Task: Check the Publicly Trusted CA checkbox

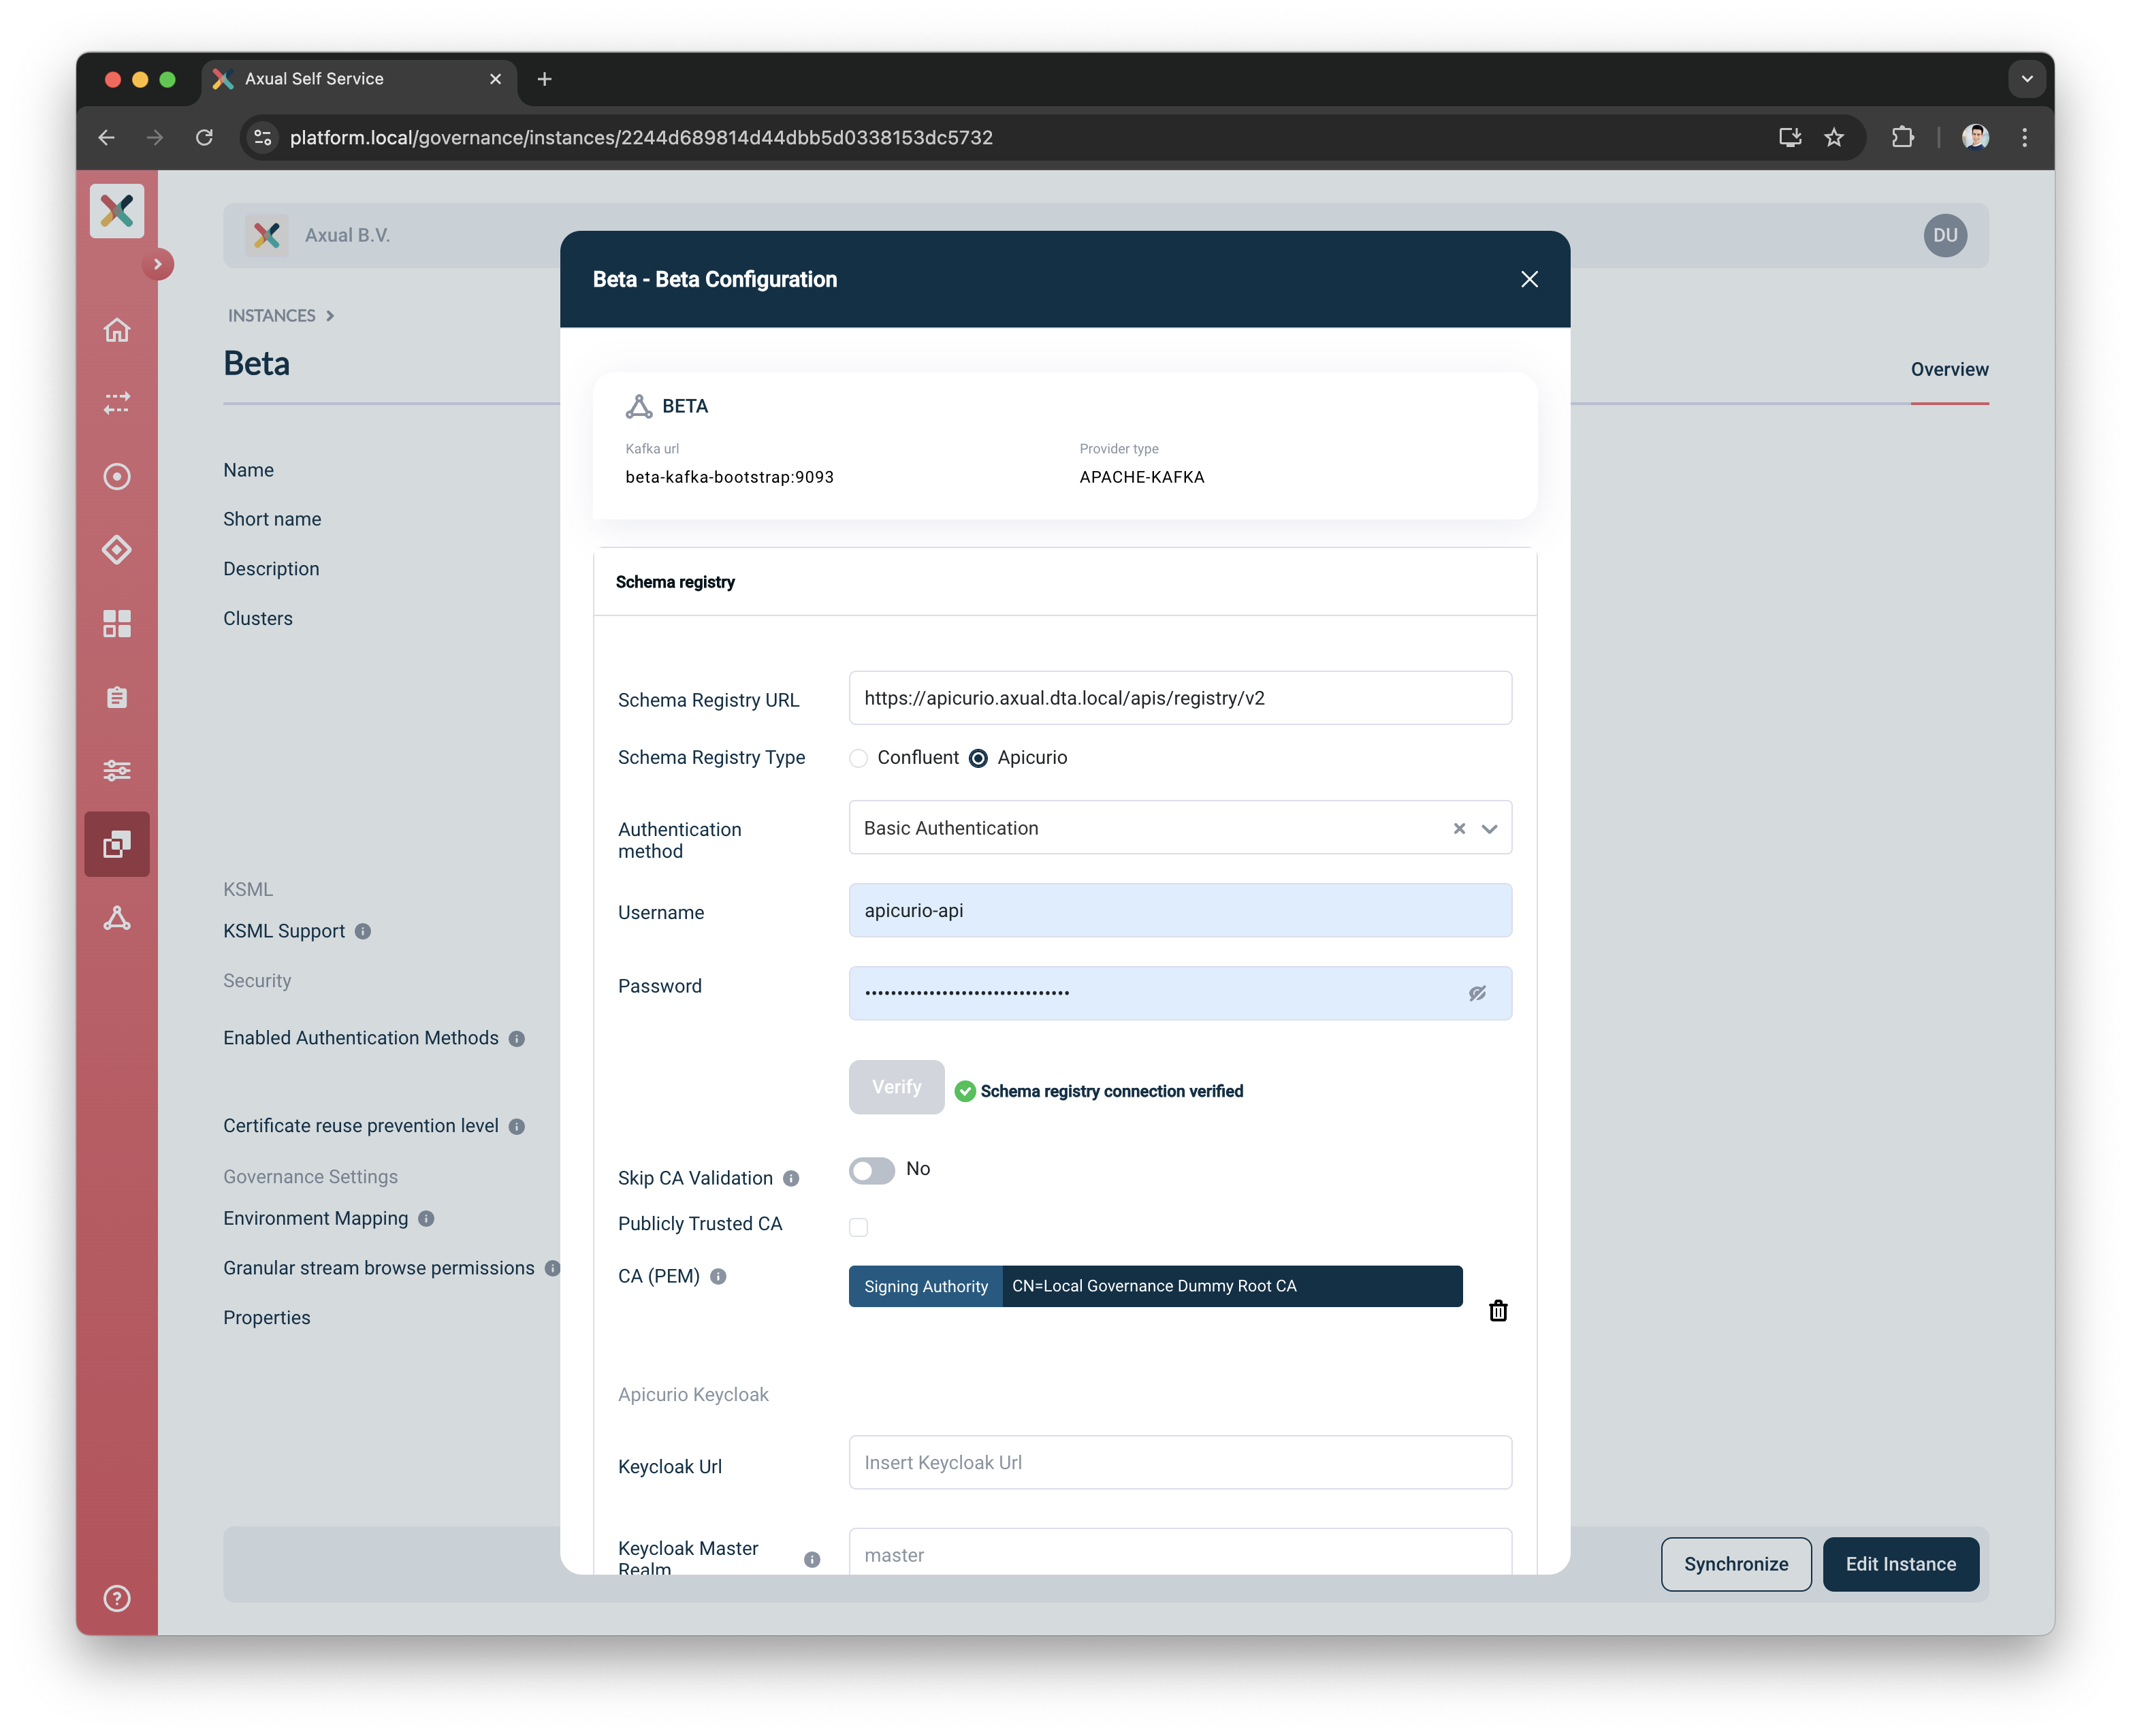Action: click(858, 1226)
